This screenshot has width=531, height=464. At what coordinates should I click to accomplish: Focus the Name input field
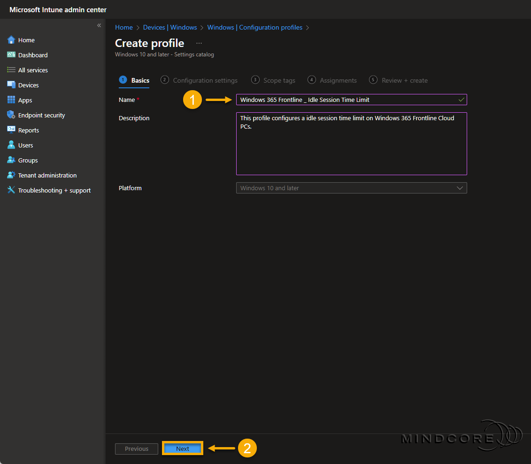[x=352, y=100]
